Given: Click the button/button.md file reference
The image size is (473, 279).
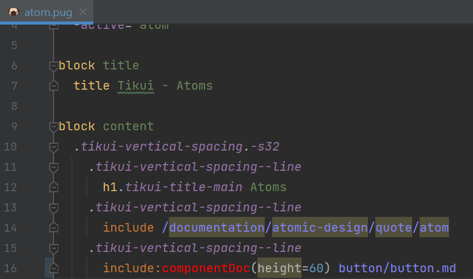Looking at the screenshot, I should point(397,269).
